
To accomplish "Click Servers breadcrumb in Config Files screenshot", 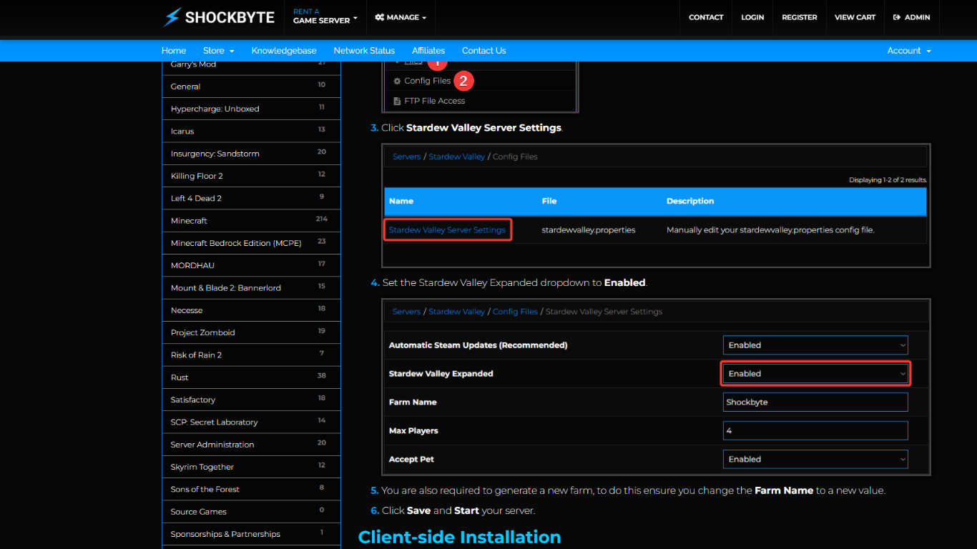I will 406,157.
